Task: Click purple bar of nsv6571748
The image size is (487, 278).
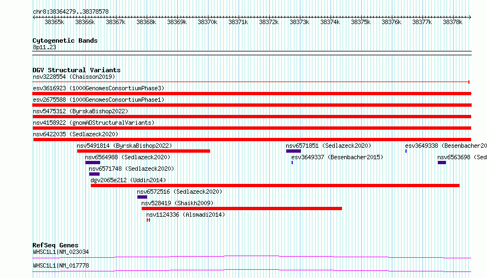Action: pyautogui.click(x=94, y=174)
